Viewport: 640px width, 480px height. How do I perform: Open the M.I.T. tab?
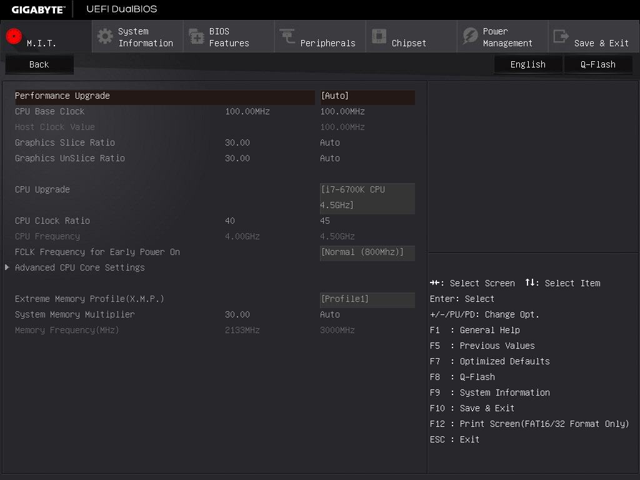(x=46, y=36)
